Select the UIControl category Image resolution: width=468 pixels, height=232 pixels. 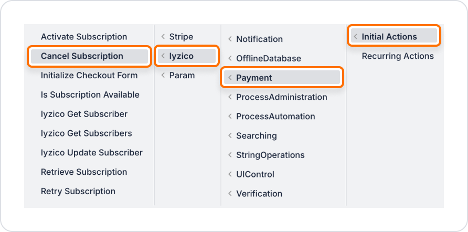(x=282, y=174)
